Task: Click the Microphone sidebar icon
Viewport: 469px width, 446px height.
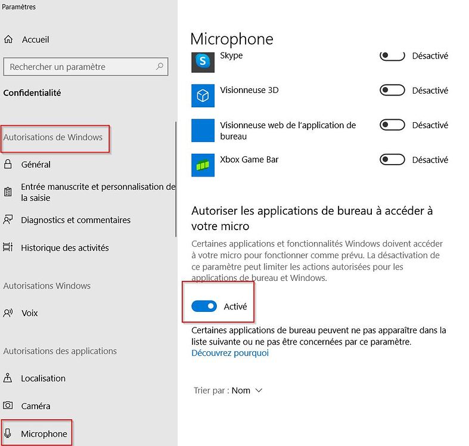Action: [x=8, y=433]
